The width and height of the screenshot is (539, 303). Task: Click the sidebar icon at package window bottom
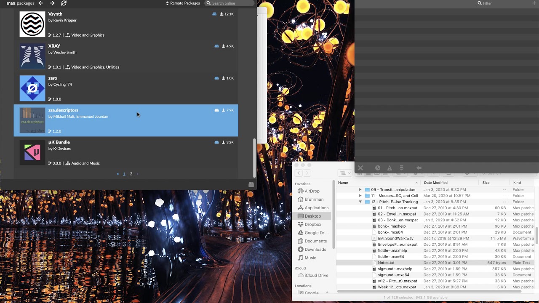coord(251,184)
